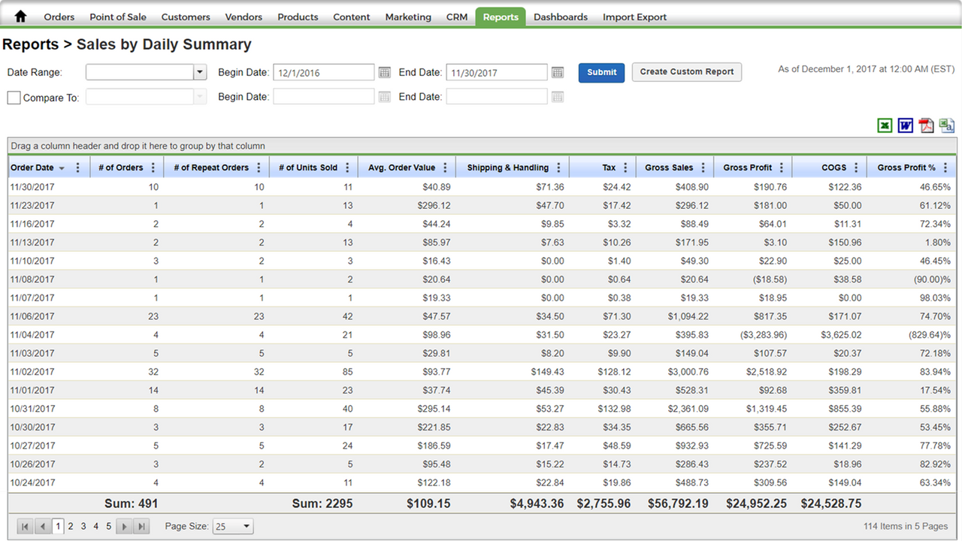
Task: Open Order Date column options menu
Action: [x=77, y=168]
